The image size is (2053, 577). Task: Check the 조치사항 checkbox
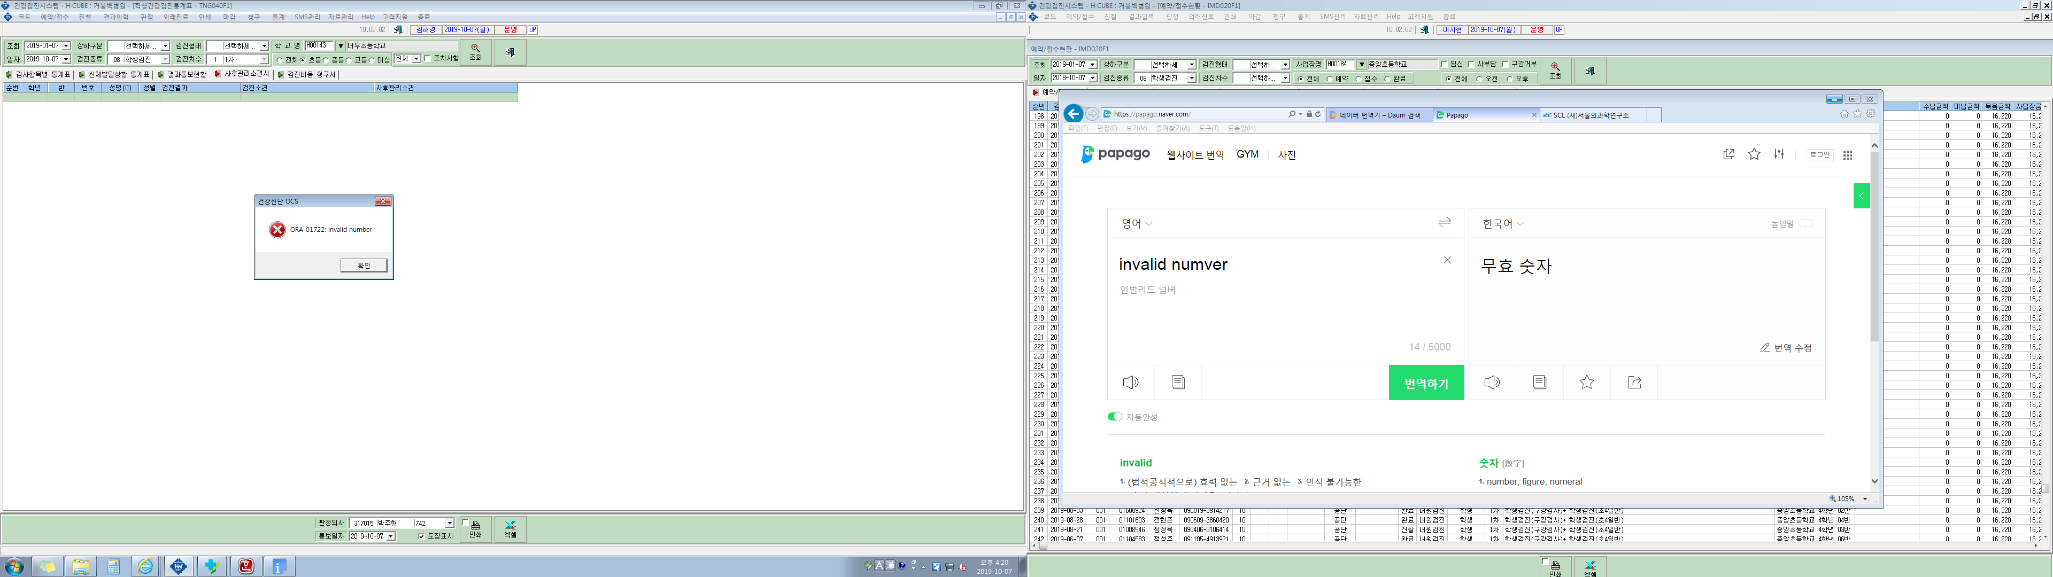pos(427,58)
